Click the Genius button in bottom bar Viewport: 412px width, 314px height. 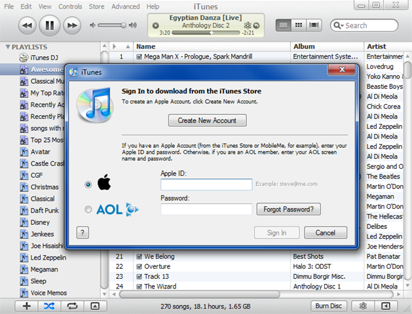[x=363, y=306]
